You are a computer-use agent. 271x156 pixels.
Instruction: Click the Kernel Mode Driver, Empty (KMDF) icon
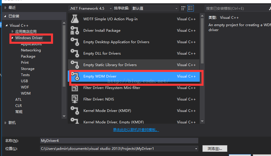tap(75, 121)
